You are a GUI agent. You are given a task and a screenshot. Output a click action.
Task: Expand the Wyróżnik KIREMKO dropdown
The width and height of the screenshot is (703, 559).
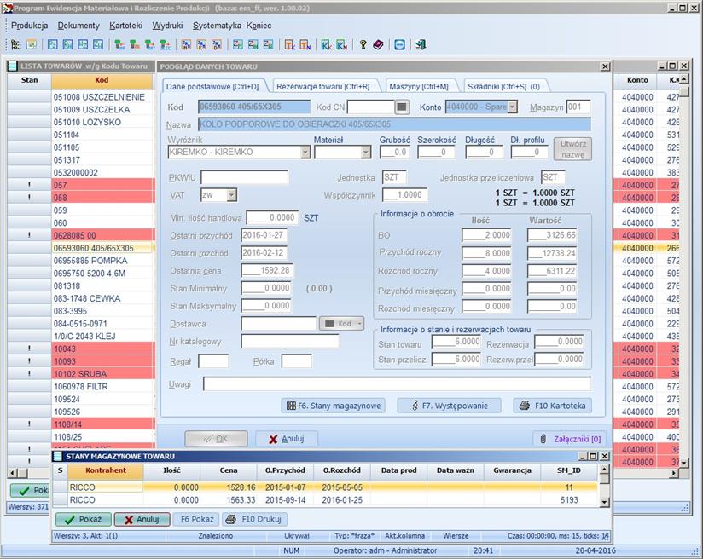[305, 153]
